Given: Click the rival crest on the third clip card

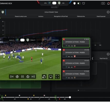Looking at the screenshot, I should coord(75,67).
